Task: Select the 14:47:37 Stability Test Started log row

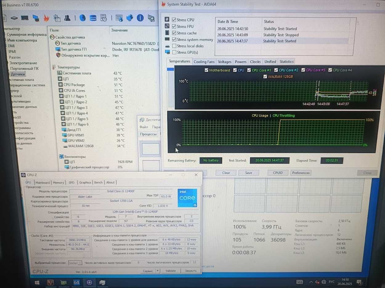Action: point(282,41)
